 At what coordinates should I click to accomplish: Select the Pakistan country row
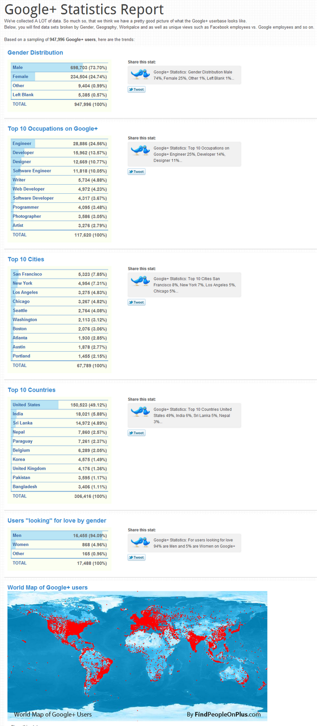[x=59, y=478]
